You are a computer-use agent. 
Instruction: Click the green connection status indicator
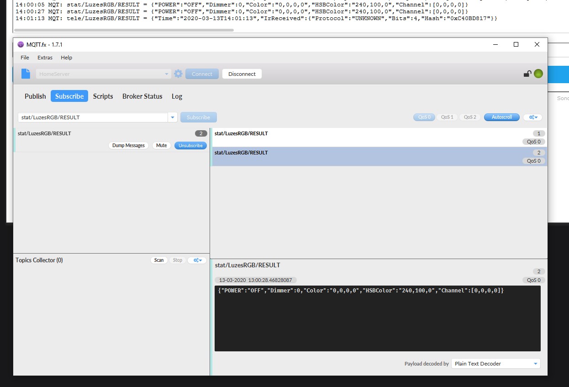coord(538,74)
